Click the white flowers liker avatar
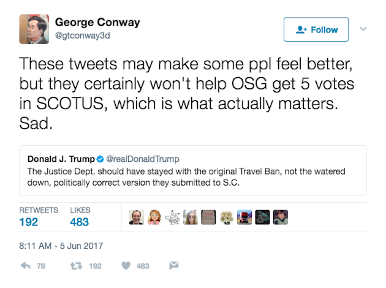386x288 pixels. click(x=227, y=216)
